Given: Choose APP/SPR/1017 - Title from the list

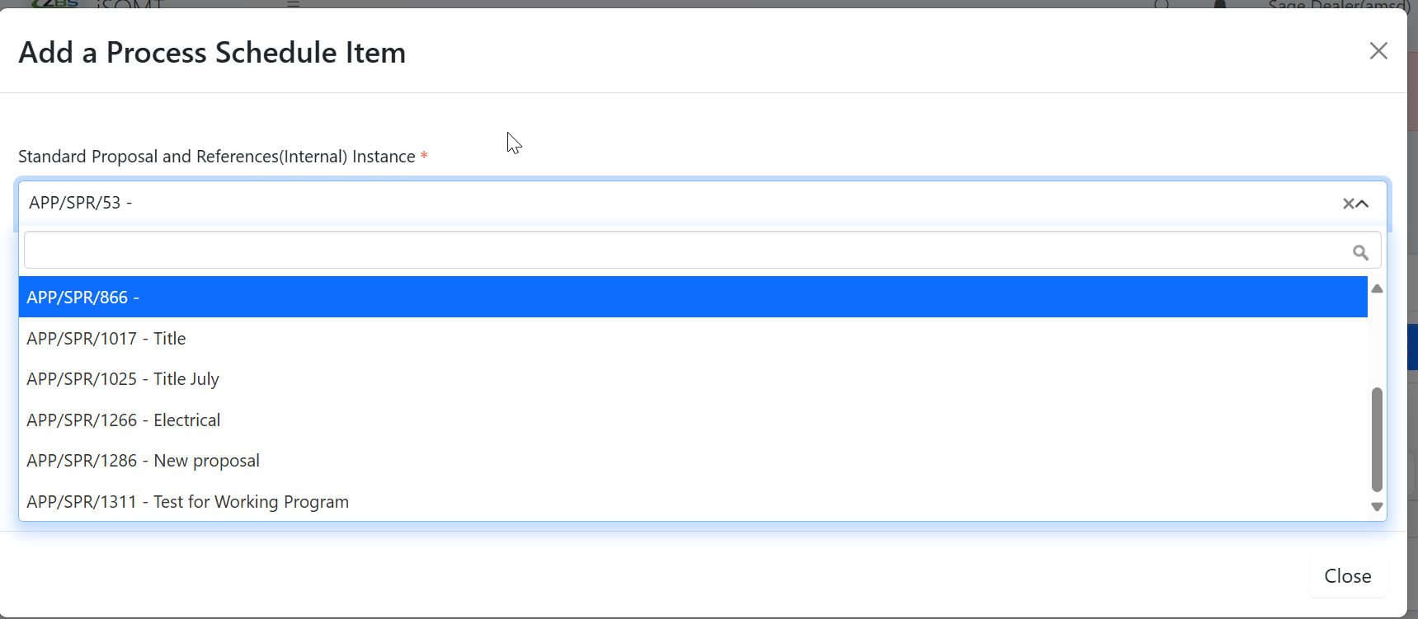Looking at the screenshot, I should [x=106, y=339].
